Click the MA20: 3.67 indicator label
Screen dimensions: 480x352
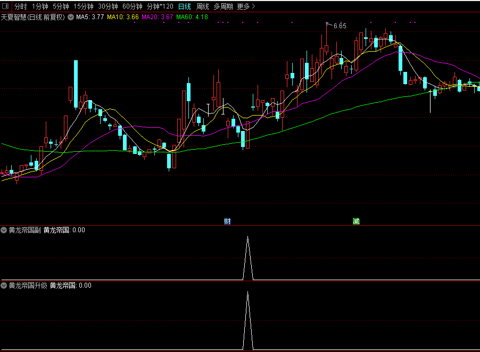click(x=158, y=17)
